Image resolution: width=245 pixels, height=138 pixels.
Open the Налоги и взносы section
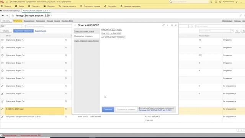coord(67,6)
